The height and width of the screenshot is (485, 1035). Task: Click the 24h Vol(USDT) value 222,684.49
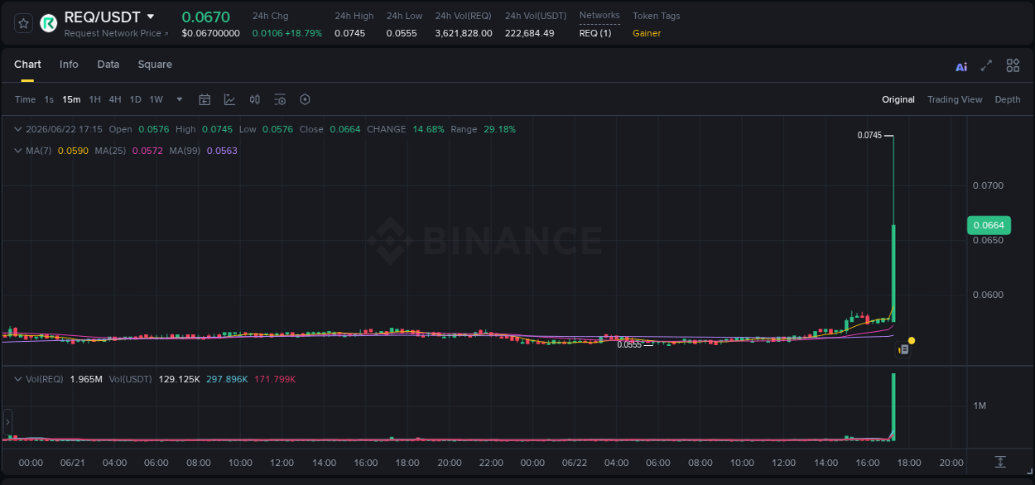coord(530,33)
